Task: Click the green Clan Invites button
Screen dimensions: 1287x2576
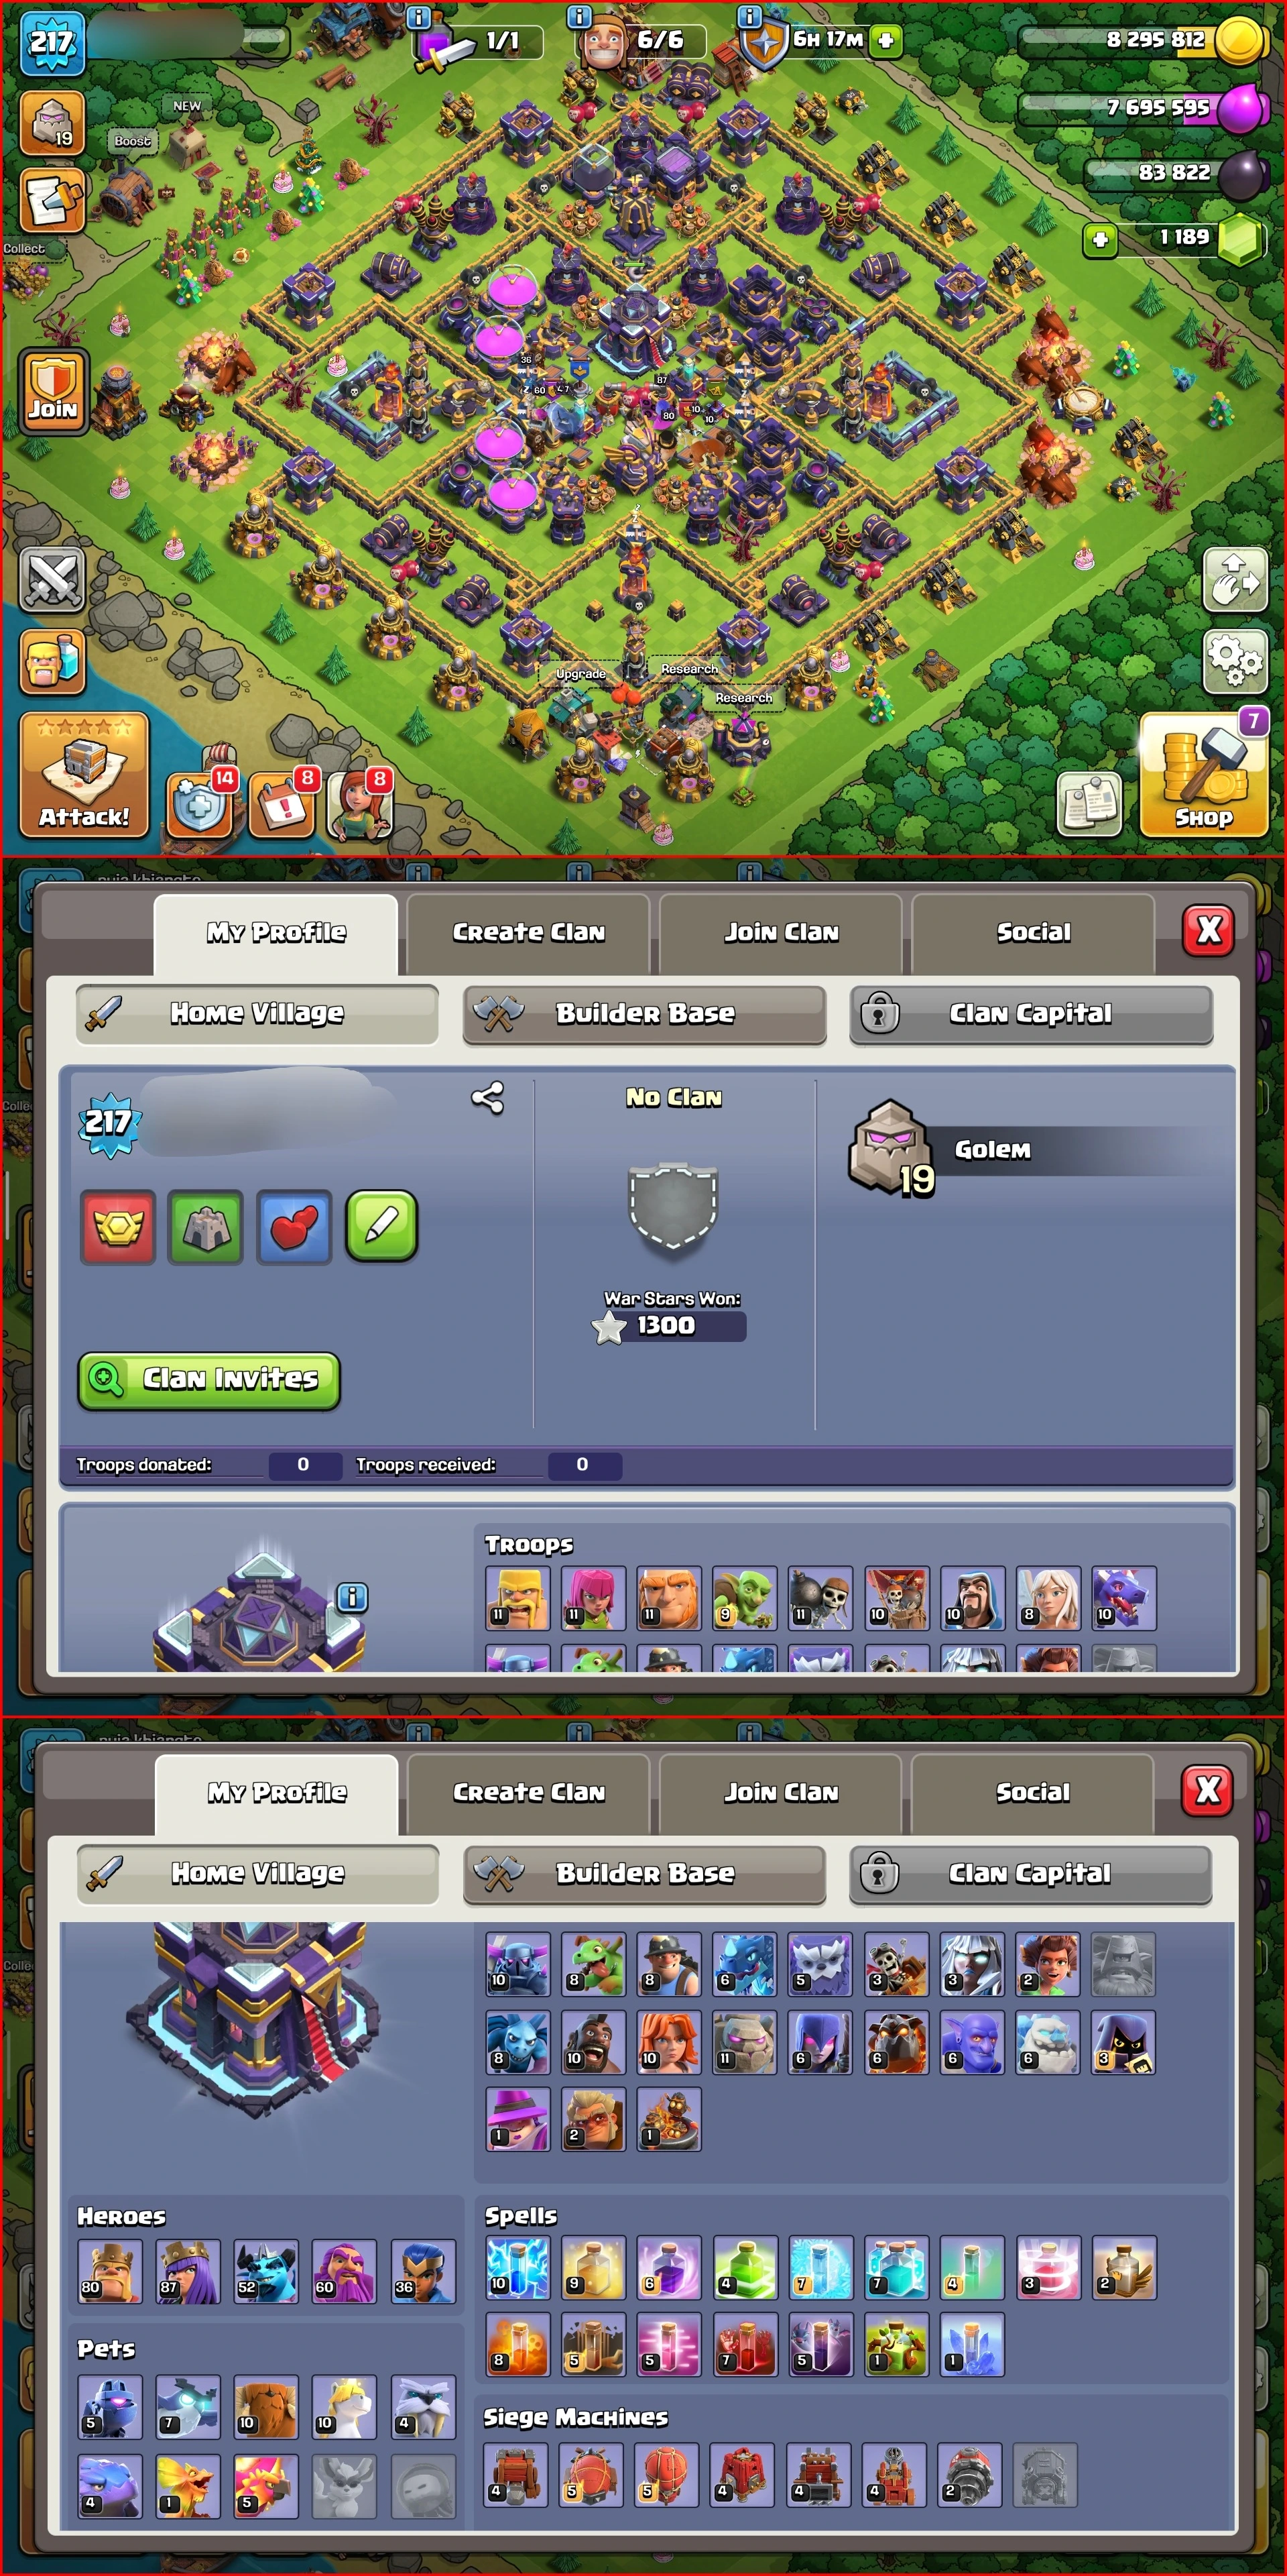Action: click(210, 1380)
